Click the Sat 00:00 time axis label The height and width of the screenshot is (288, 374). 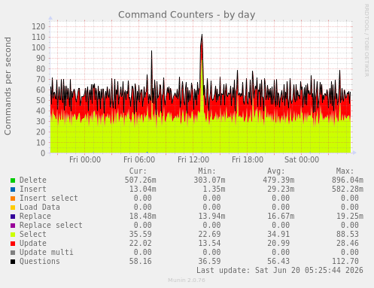coord(302,159)
